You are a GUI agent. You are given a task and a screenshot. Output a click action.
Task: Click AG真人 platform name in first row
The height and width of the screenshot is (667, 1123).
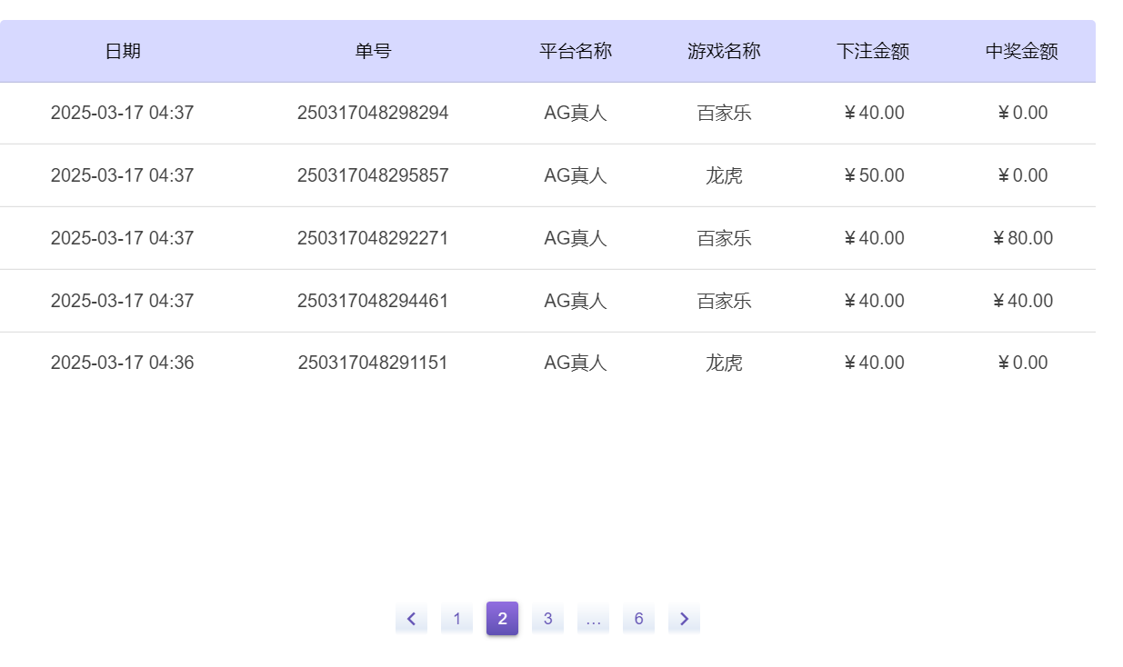pyautogui.click(x=576, y=113)
